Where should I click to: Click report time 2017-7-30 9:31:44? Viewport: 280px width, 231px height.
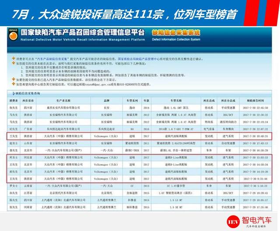click(255, 179)
